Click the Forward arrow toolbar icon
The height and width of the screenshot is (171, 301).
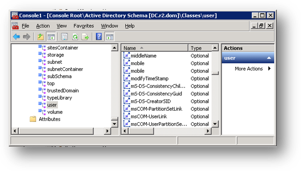26,36
